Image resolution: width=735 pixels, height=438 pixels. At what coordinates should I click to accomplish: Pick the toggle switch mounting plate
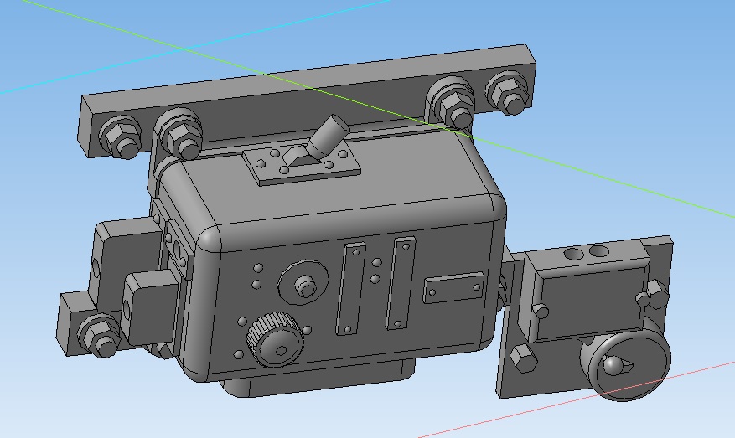302,162
